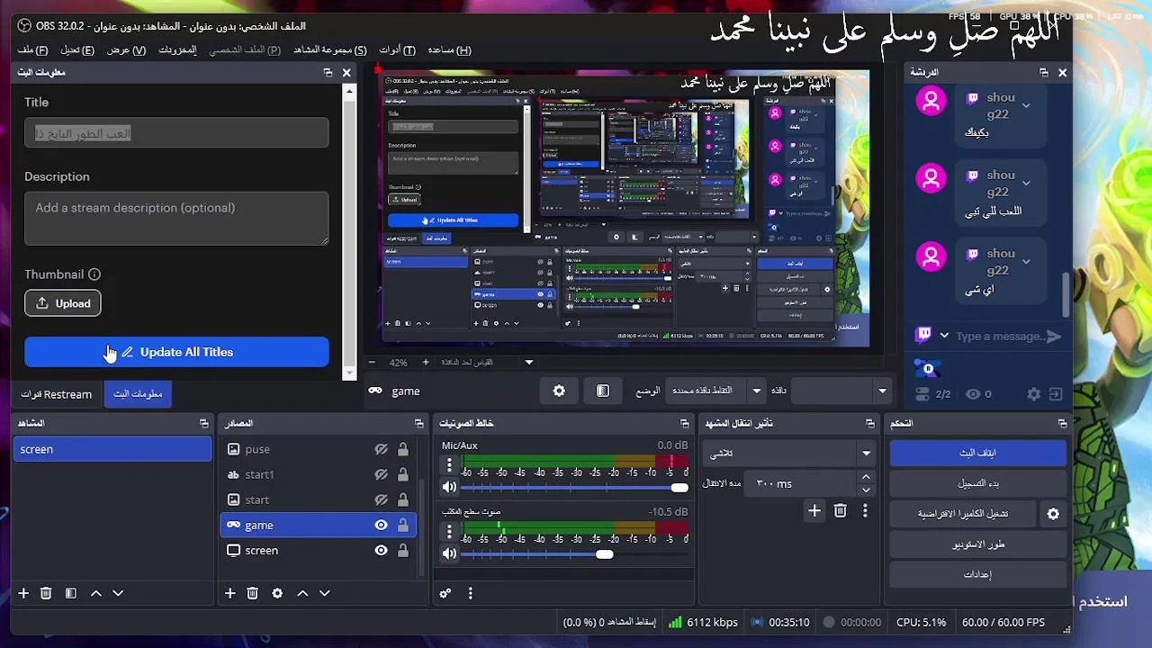This screenshot has height=648, width=1152.
Task: Mute the desktop audio channel
Action: [x=449, y=553]
